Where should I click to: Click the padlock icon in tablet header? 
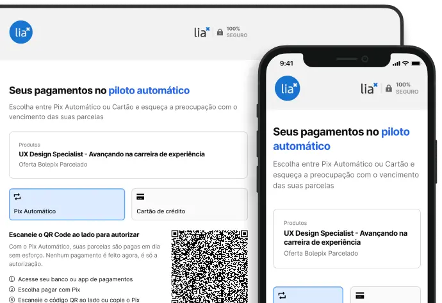pos(220,32)
